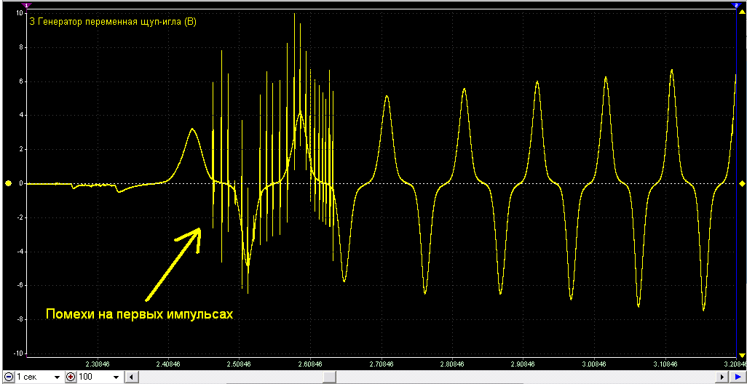
Task: Click channel label '3 Генератор переменная щуп-игла (В)'
Action: [112, 21]
